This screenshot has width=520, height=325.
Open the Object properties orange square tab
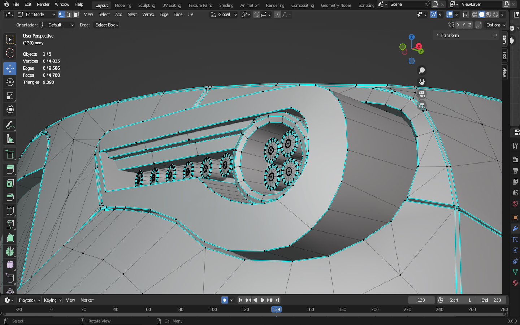515,218
